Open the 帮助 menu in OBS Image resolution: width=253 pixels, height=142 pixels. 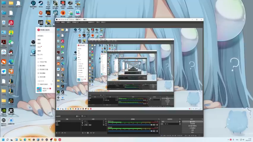tap(103, 22)
